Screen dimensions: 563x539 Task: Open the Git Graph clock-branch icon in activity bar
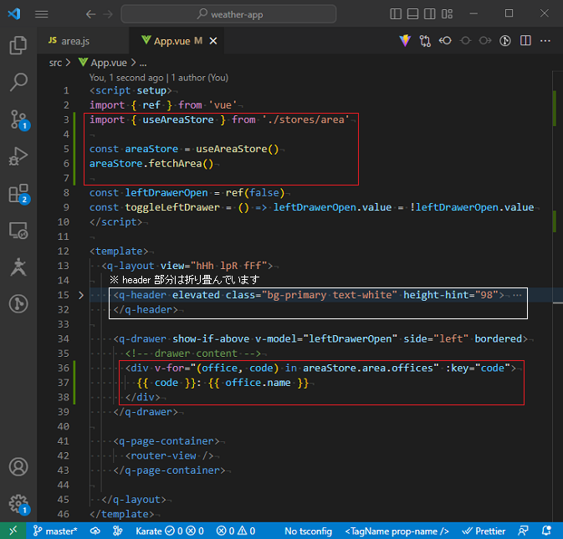(x=18, y=303)
